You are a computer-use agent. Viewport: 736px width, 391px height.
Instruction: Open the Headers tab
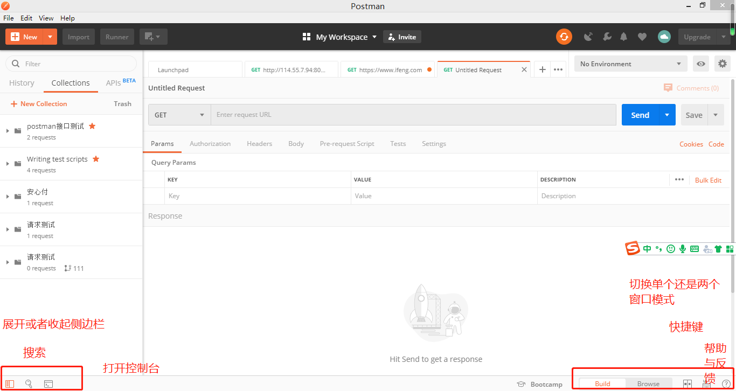point(259,144)
